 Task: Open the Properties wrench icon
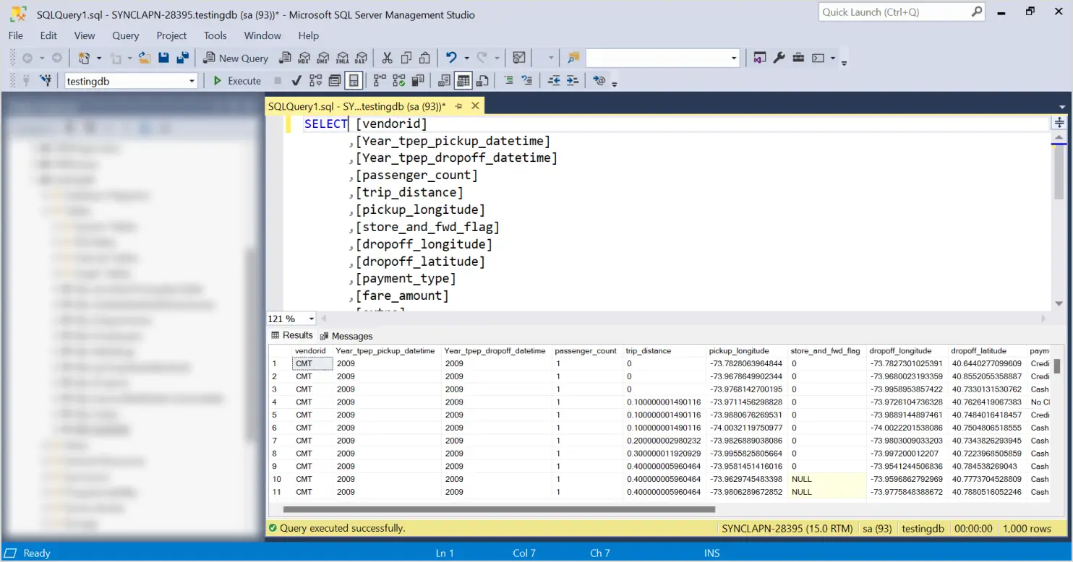[779, 59]
